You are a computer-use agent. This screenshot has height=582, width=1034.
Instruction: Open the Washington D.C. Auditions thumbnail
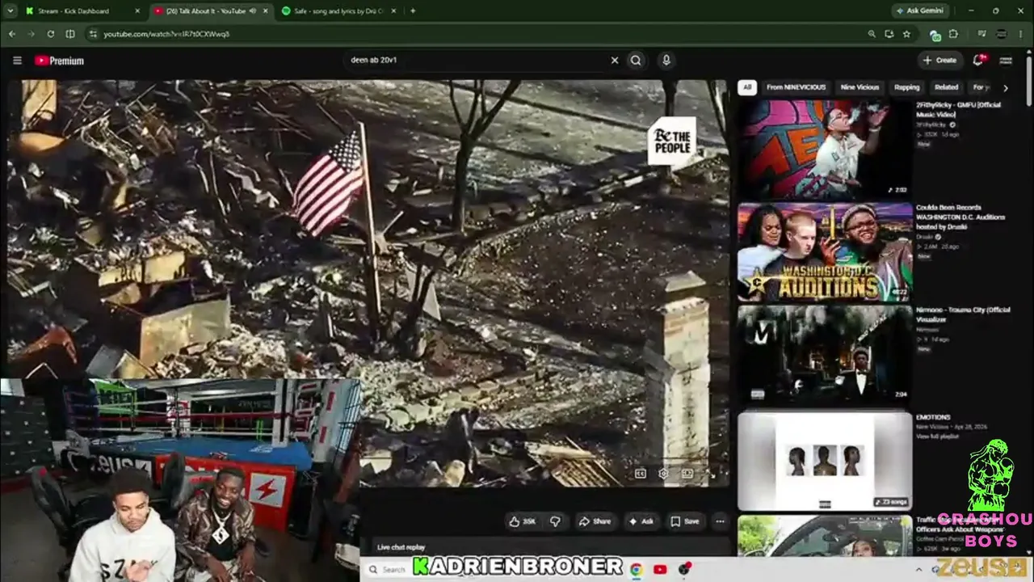click(825, 252)
